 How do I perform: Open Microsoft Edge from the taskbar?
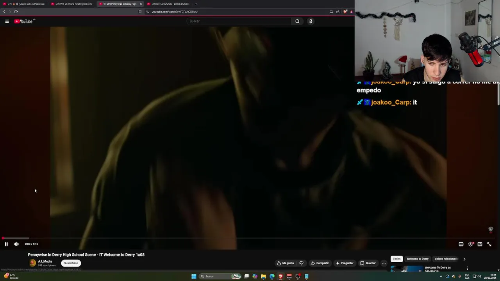[x=272, y=276]
